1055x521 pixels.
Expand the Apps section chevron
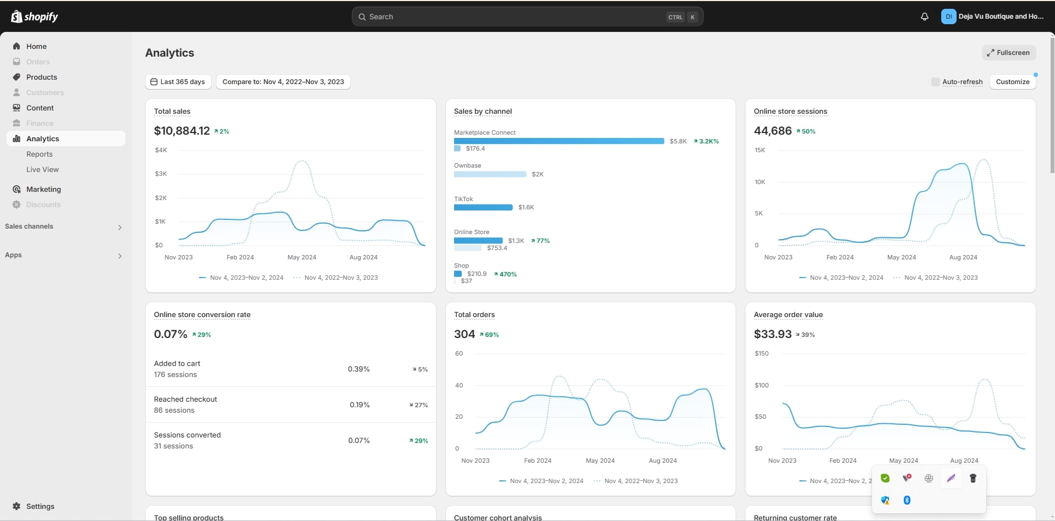pyautogui.click(x=119, y=256)
